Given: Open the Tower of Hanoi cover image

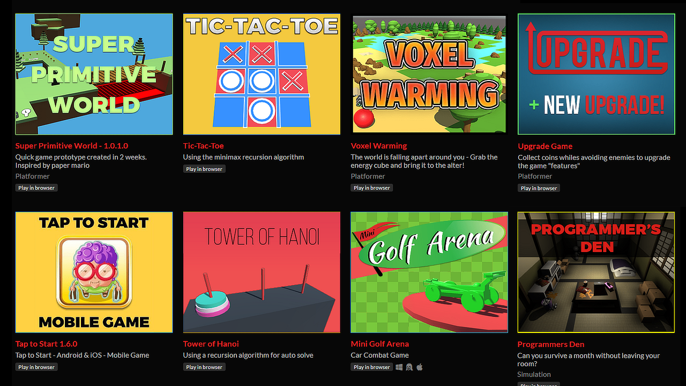Looking at the screenshot, I should pyautogui.click(x=262, y=272).
